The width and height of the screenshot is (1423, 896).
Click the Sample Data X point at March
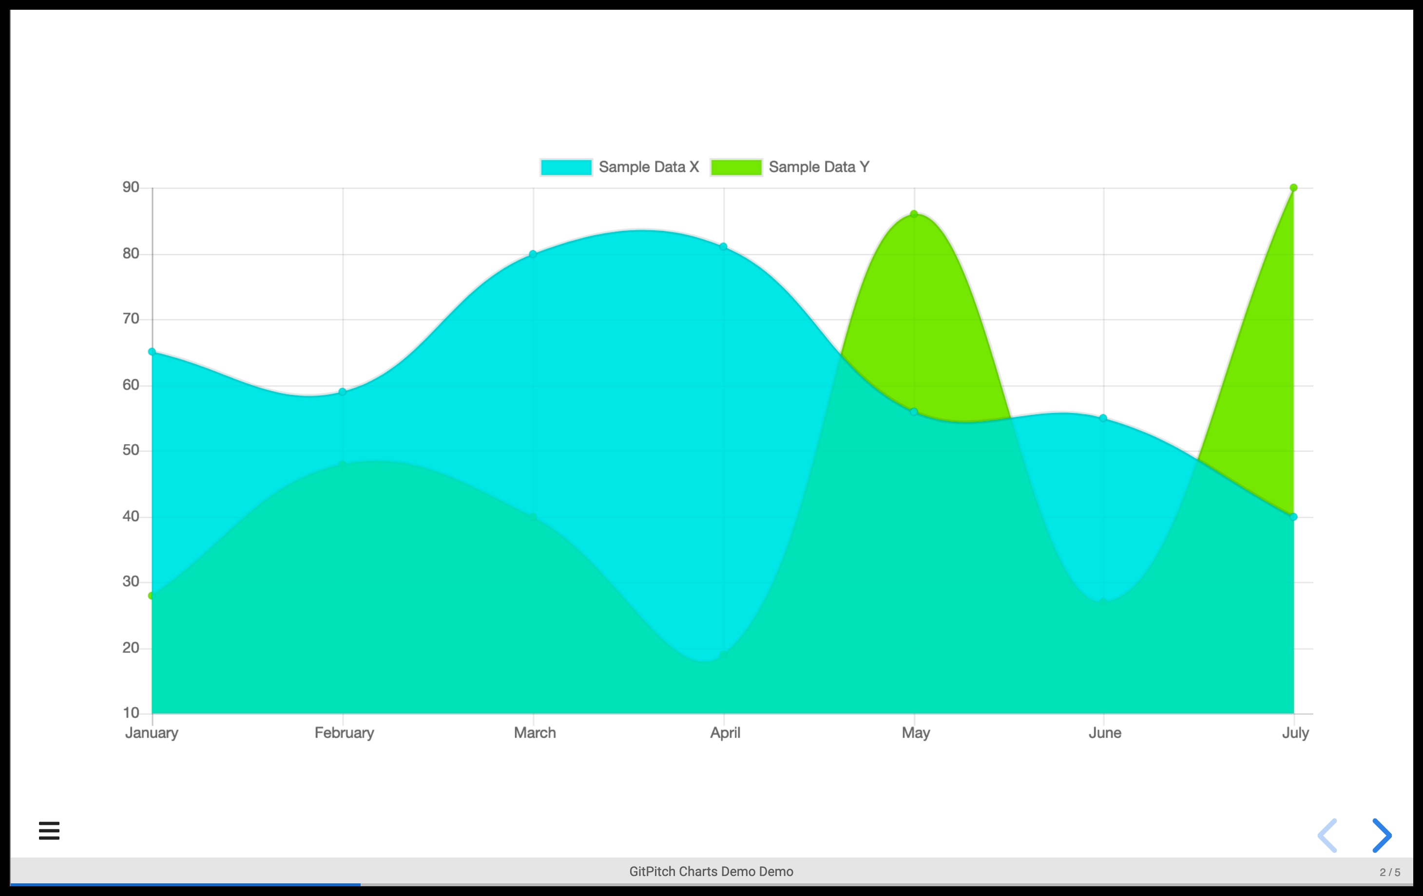pyautogui.click(x=533, y=254)
